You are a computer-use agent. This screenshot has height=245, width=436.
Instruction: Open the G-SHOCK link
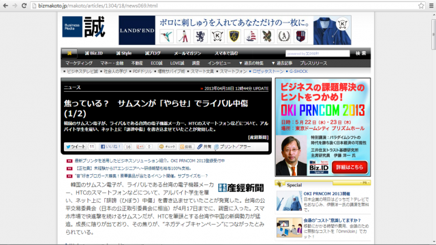pos(298,71)
